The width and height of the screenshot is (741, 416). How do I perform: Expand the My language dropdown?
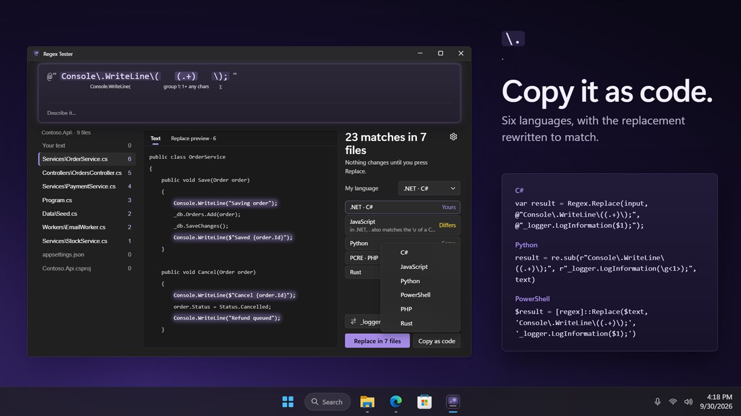(429, 188)
